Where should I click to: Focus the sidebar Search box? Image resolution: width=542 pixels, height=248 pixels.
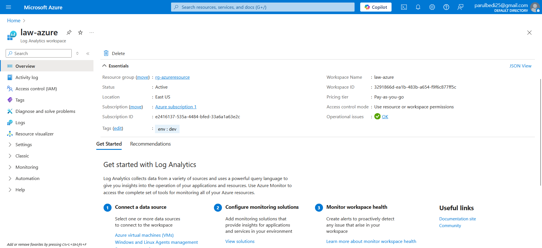(39, 53)
